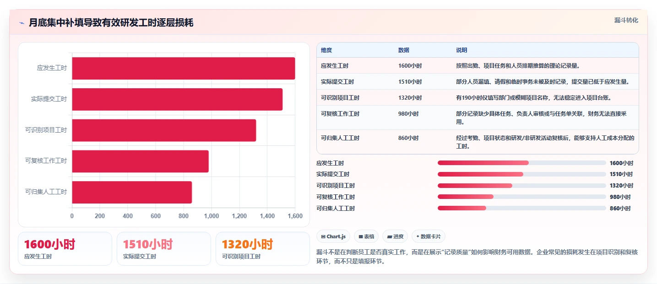The image size is (657, 284).
Task: Click the 漏斗转化 label in header
Action: [626, 20]
